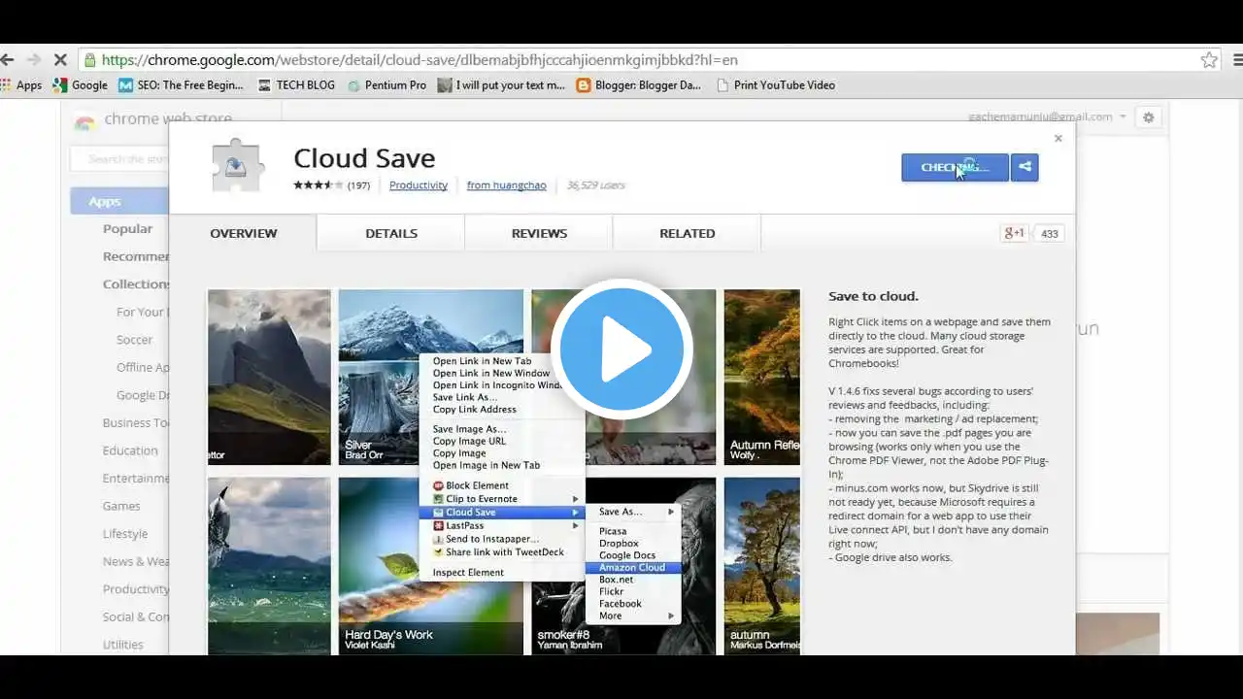
Task: Click the Cloud Save star rating
Action: pos(319,185)
